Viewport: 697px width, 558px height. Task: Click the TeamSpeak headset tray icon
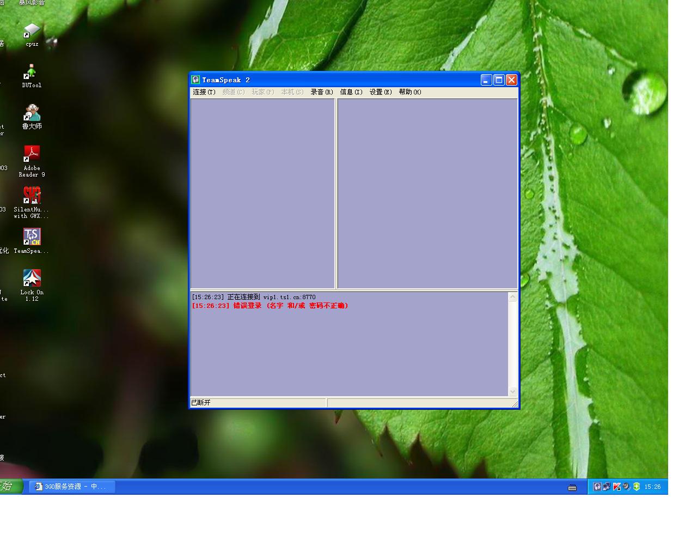point(597,487)
